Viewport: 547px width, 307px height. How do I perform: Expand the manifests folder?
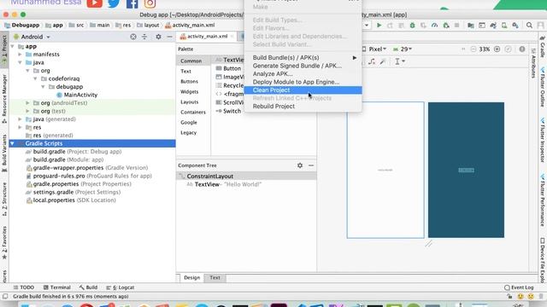(20, 55)
